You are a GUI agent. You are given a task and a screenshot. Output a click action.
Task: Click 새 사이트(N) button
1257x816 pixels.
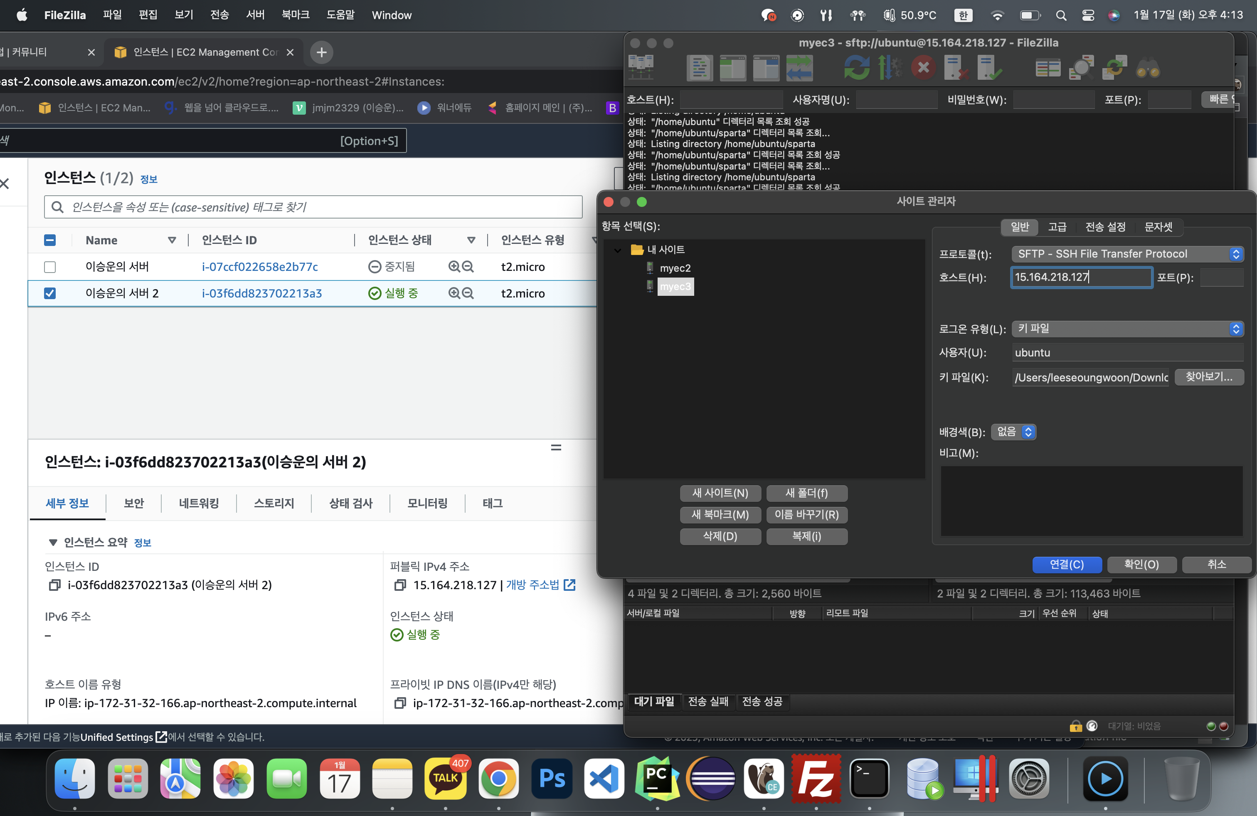pos(720,493)
